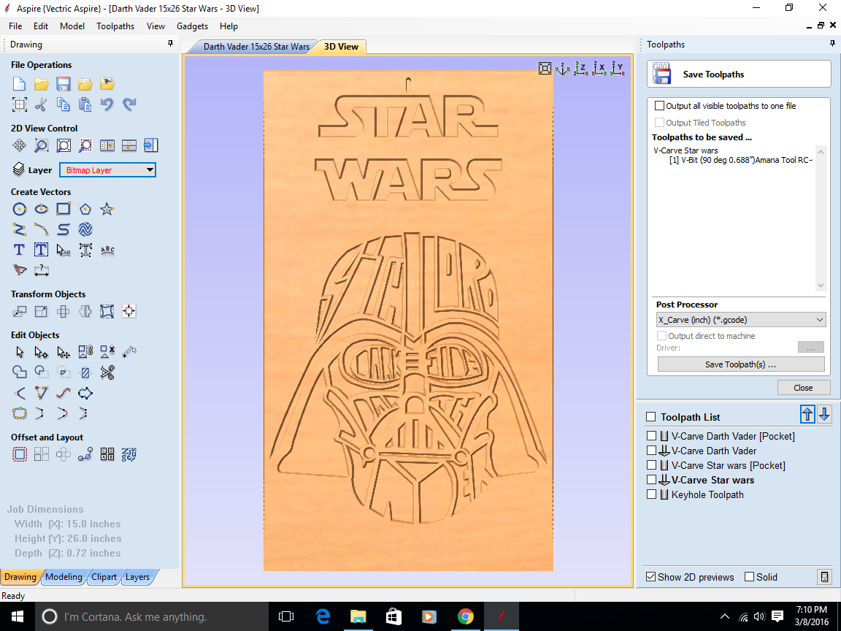The width and height of the screenshot is (841, 631).
Task: Check the V-Carve Darth Vader [Pocket] toolpath
Action: click(651, 436)
